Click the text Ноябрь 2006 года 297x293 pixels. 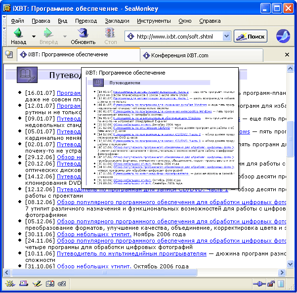[160, 235]
